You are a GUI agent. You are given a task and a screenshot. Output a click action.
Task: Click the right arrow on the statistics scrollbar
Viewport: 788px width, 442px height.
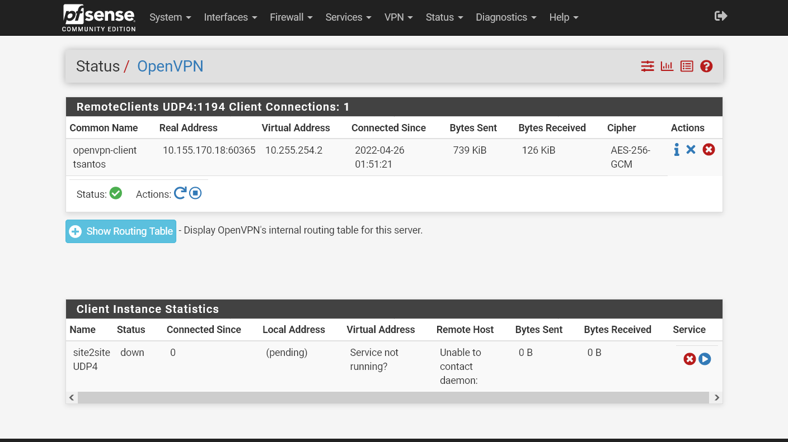click(716, 397)
